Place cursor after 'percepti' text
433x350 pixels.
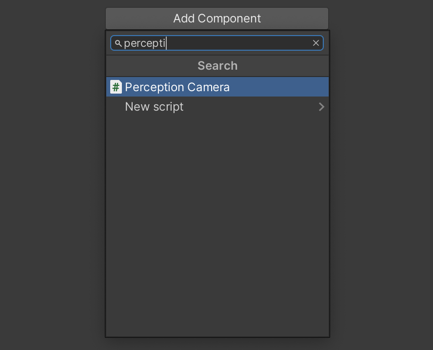166,43
